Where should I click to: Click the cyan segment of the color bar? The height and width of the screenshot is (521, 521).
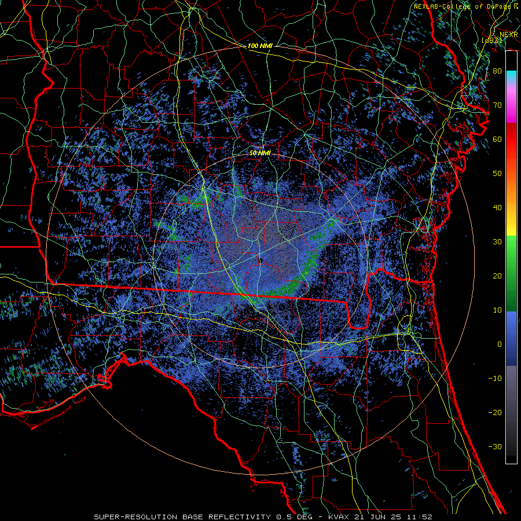point(511,76)
